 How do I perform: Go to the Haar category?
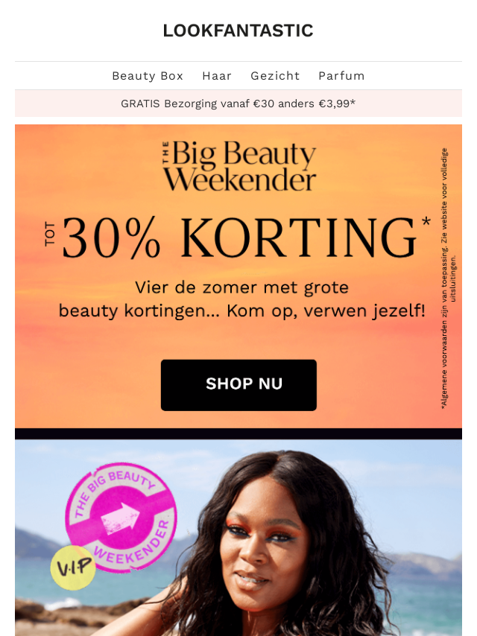coord(217,76)
